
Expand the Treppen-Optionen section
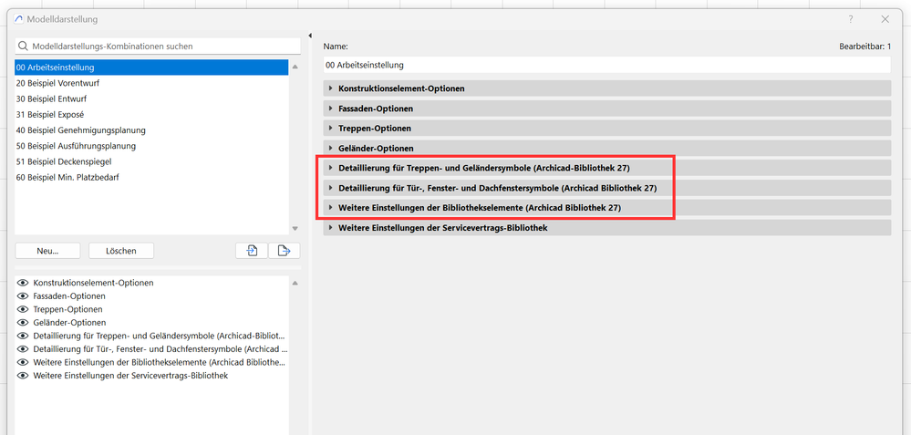pos(606,129)
